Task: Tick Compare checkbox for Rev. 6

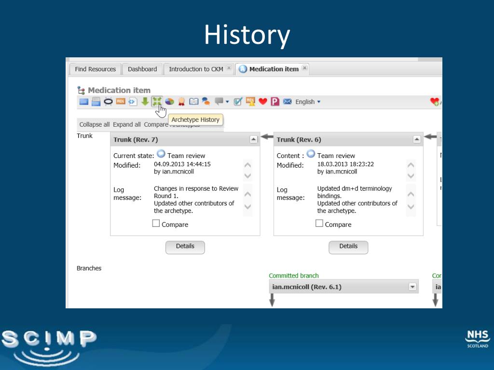Action: pyautogui.click(x=319, y=224)
